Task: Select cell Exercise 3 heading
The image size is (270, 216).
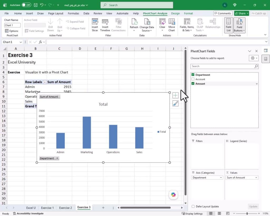Action: click(20, 55)
